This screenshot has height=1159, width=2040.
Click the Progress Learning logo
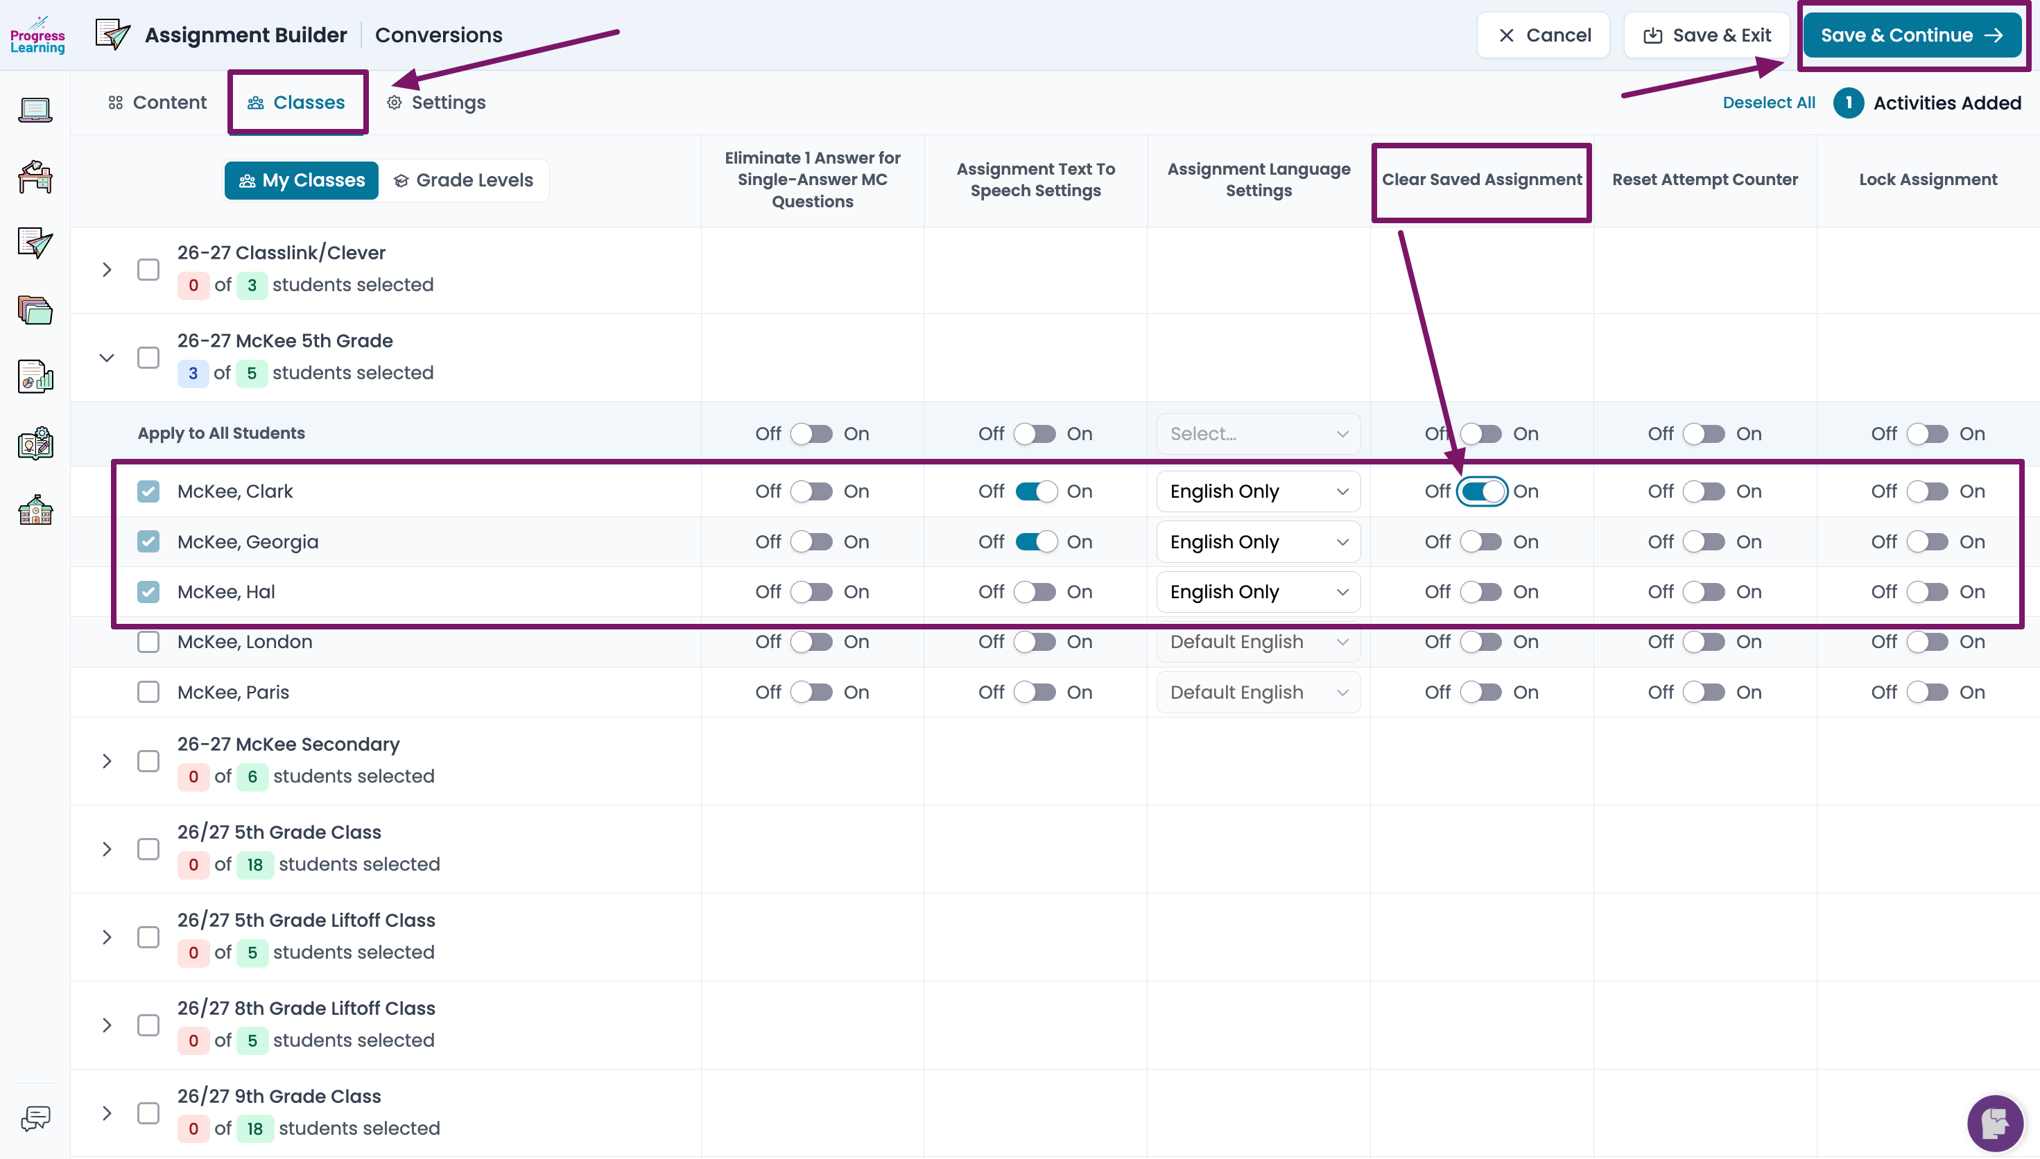pos(37,35)
